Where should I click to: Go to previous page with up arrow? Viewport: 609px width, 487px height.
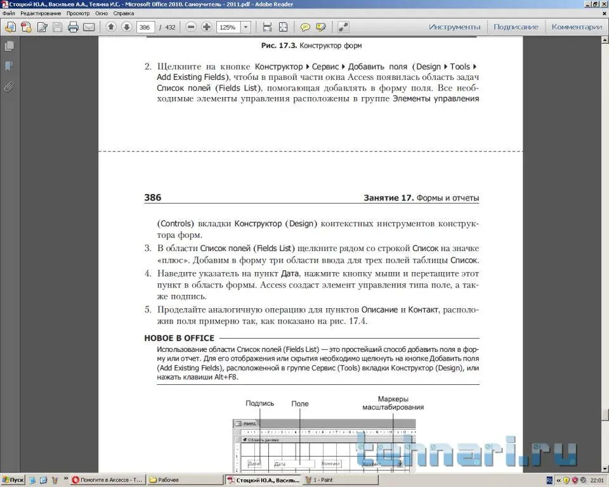(x=111, y=27)
